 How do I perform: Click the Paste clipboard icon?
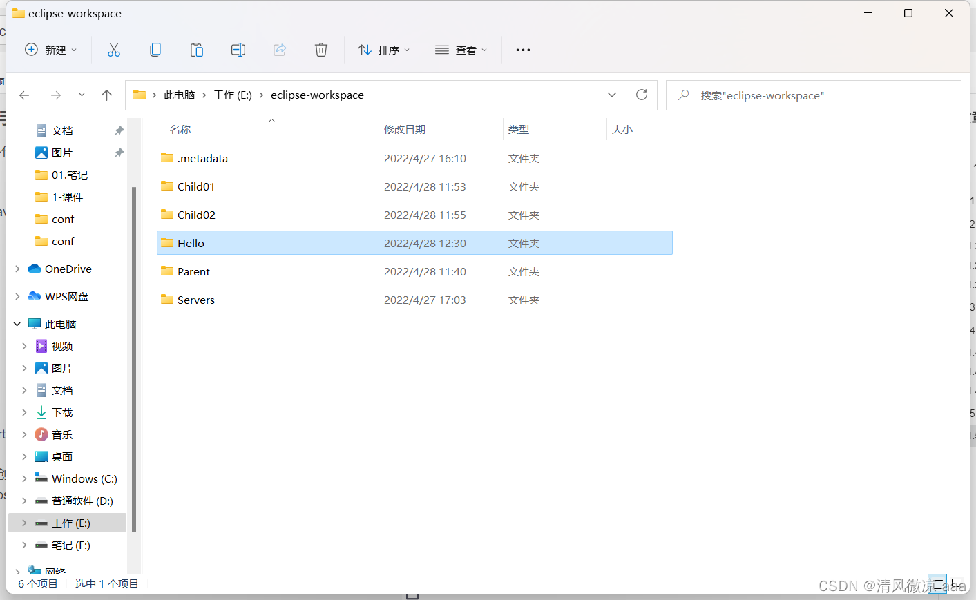coord(197,50)
